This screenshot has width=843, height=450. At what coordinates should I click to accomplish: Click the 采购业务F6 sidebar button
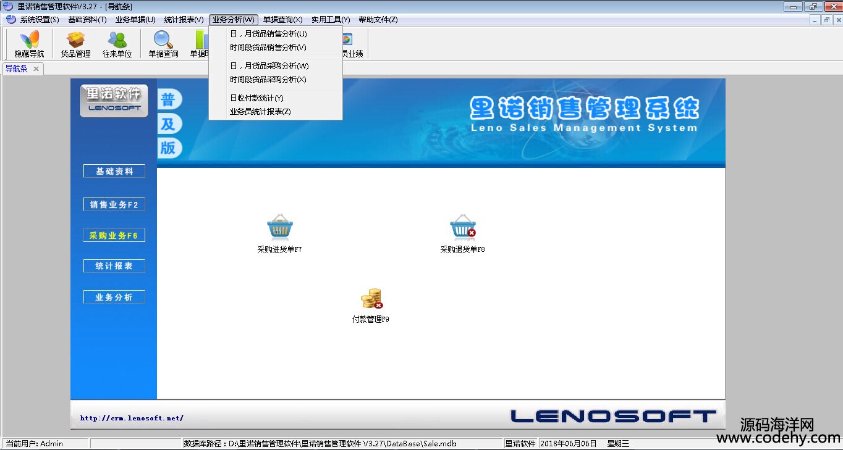pyautogui.click(x=114, y=235)
